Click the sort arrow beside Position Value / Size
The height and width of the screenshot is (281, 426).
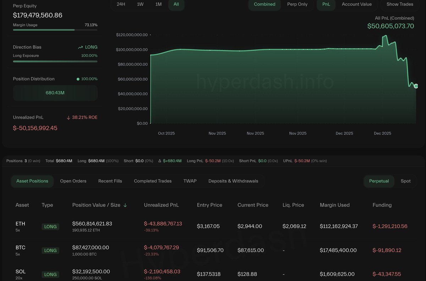coord(125,205)
